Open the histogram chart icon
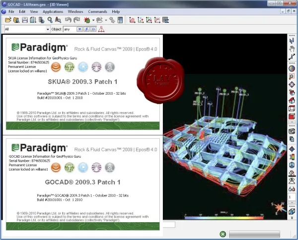The height and width of the screenshot is (240, 298). pos(132,20)
